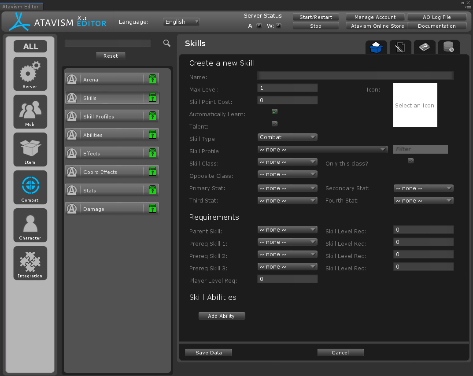Open the Integration category
473x376 pixels.
pyautogui.click(x=30, y=263)
